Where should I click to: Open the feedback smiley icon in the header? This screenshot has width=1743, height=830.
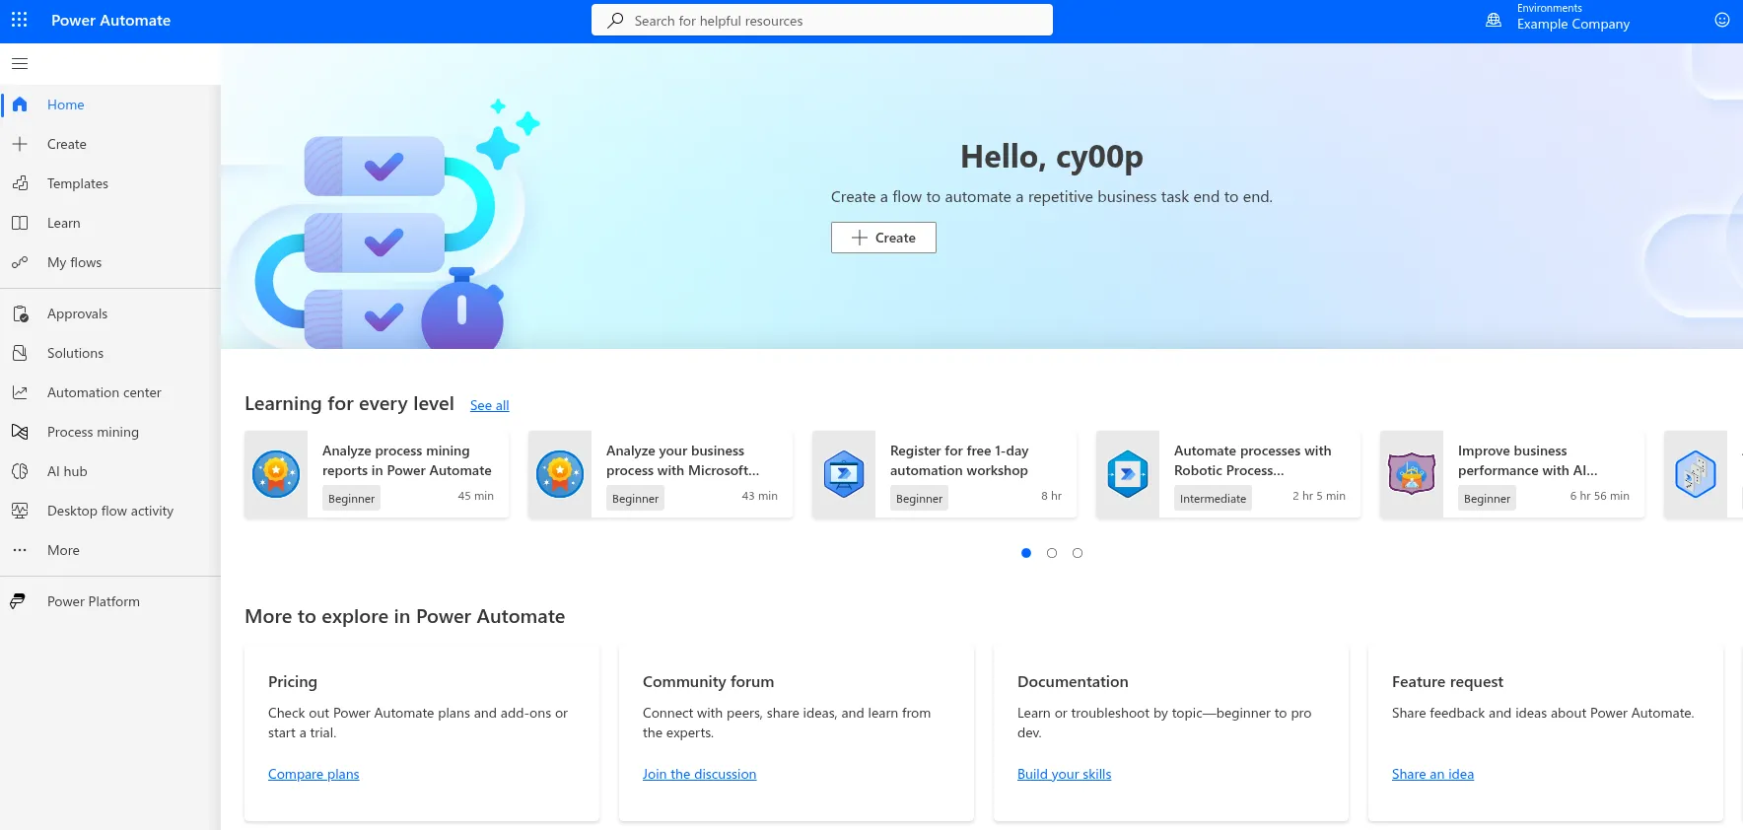(x=1722, y=20)
